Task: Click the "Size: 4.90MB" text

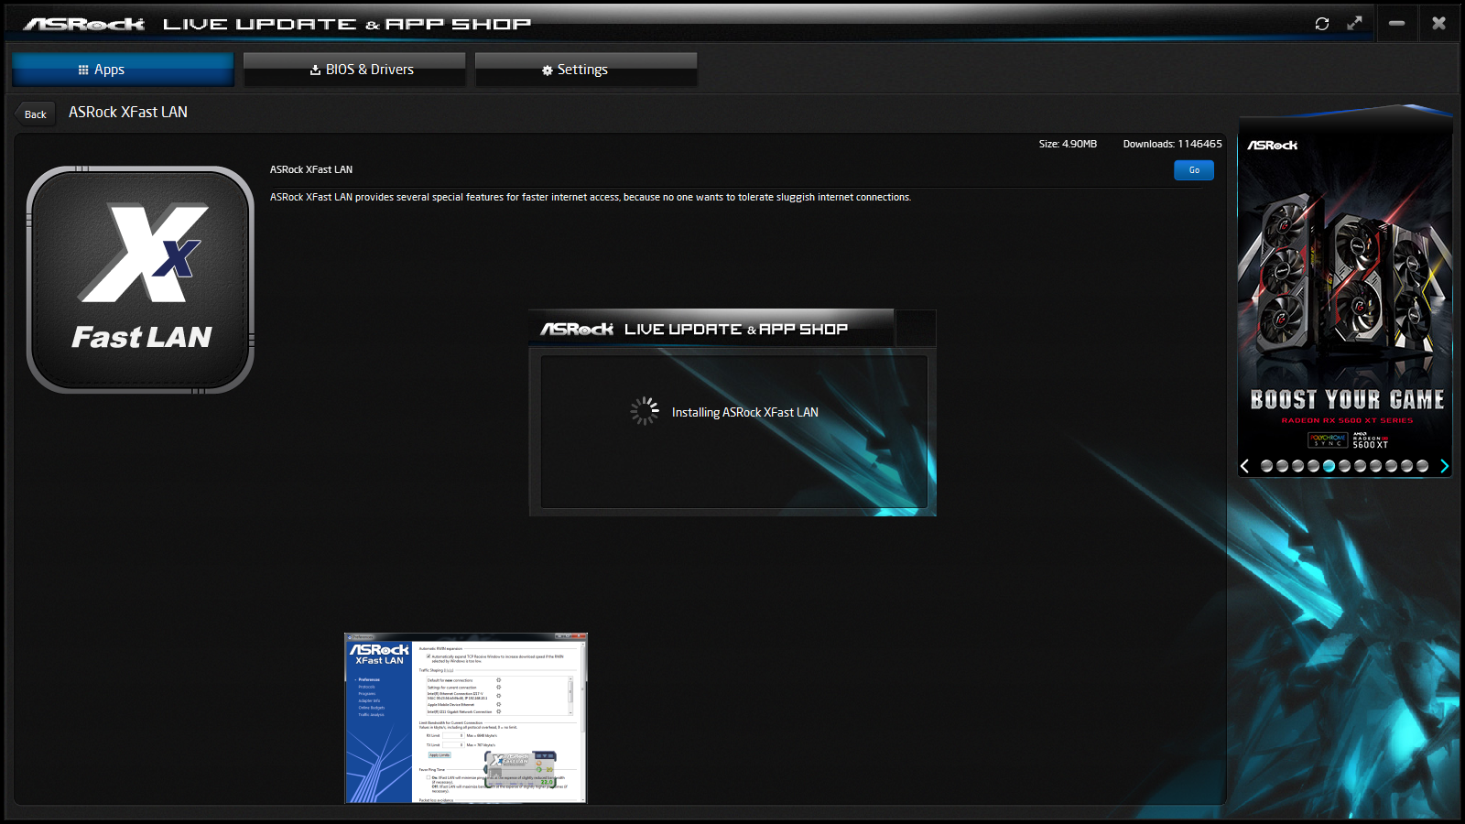Action: tap(1068, 144)
